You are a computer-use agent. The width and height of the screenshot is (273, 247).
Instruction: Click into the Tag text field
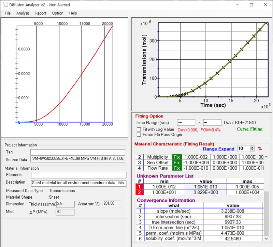pos(77,152)
